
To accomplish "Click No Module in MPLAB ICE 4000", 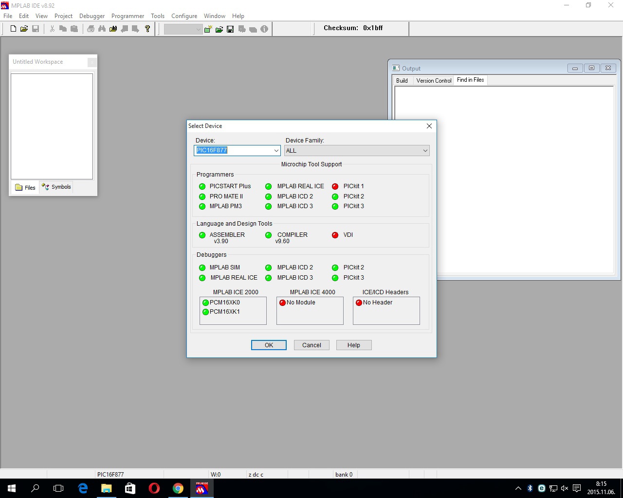I will tap(301, 302).
